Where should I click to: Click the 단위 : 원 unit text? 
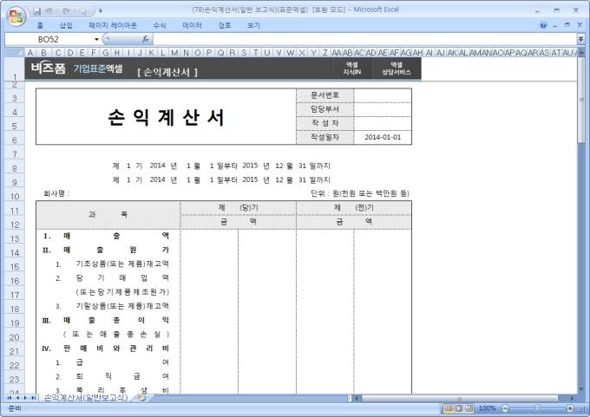[x=360, y=193]
